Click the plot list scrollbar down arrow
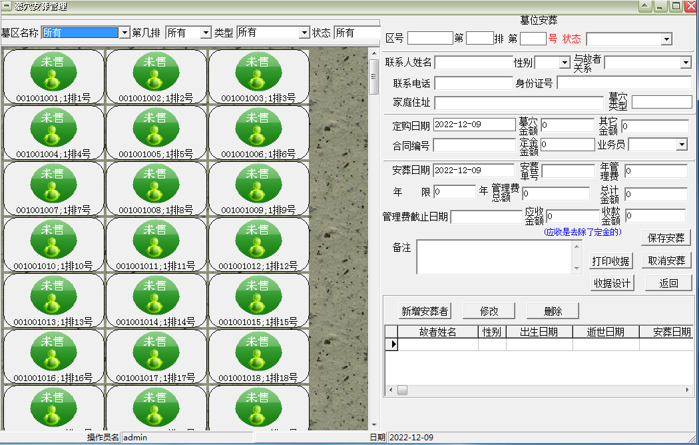This screenshot has width=699, height=445. (374, 424)
